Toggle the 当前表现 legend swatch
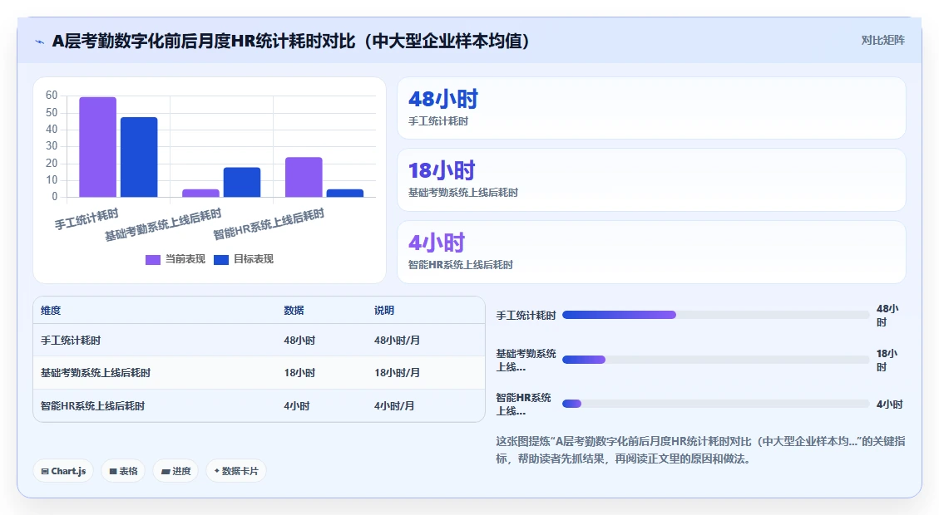Image resolution: width=939 pixels, height=515 pixels. coord(153,260)
